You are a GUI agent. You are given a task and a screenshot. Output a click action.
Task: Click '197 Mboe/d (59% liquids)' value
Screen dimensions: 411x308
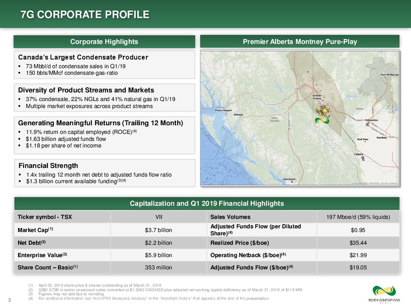click(x=358, y=217)
